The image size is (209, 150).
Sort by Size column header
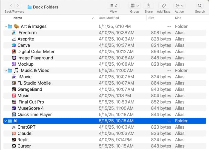[151, 18]
